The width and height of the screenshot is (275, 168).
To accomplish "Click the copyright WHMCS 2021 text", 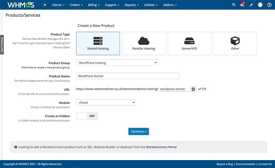I will pos(32,164).
